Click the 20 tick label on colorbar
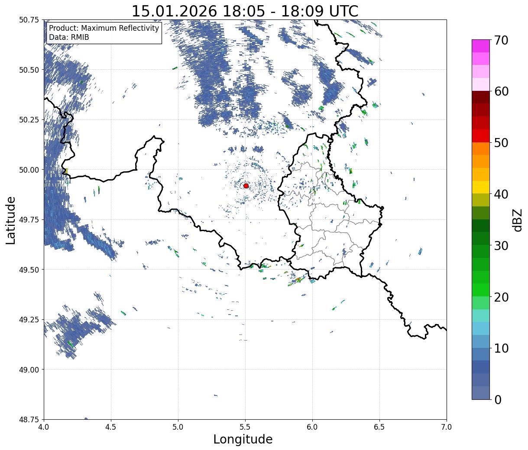 tap(501, 297)
